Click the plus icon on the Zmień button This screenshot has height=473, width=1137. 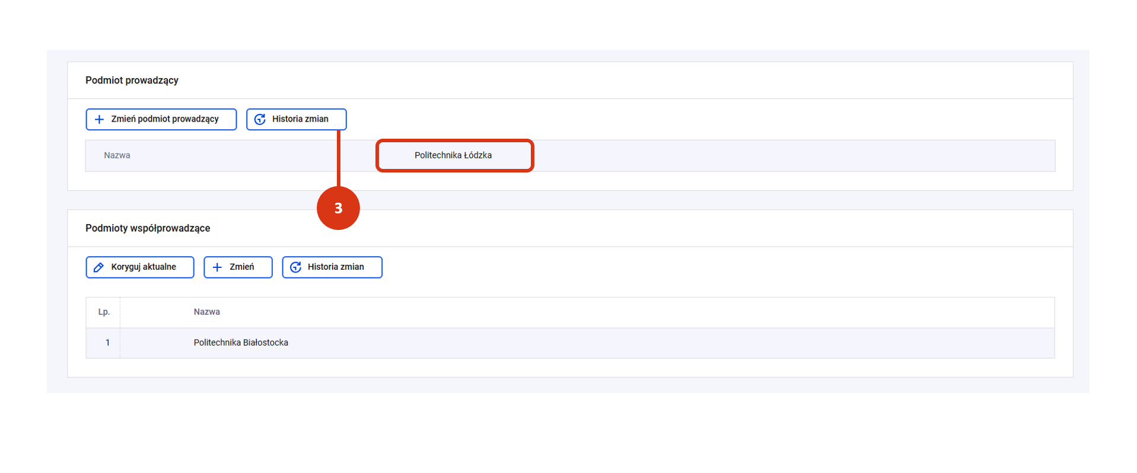coord(218,267)
